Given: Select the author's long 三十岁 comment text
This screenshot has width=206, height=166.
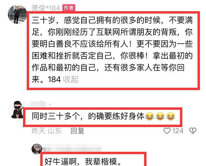Looking at the screenshot, I should click(112, 50).
